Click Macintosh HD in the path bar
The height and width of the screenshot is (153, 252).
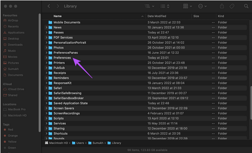[56, 143]
